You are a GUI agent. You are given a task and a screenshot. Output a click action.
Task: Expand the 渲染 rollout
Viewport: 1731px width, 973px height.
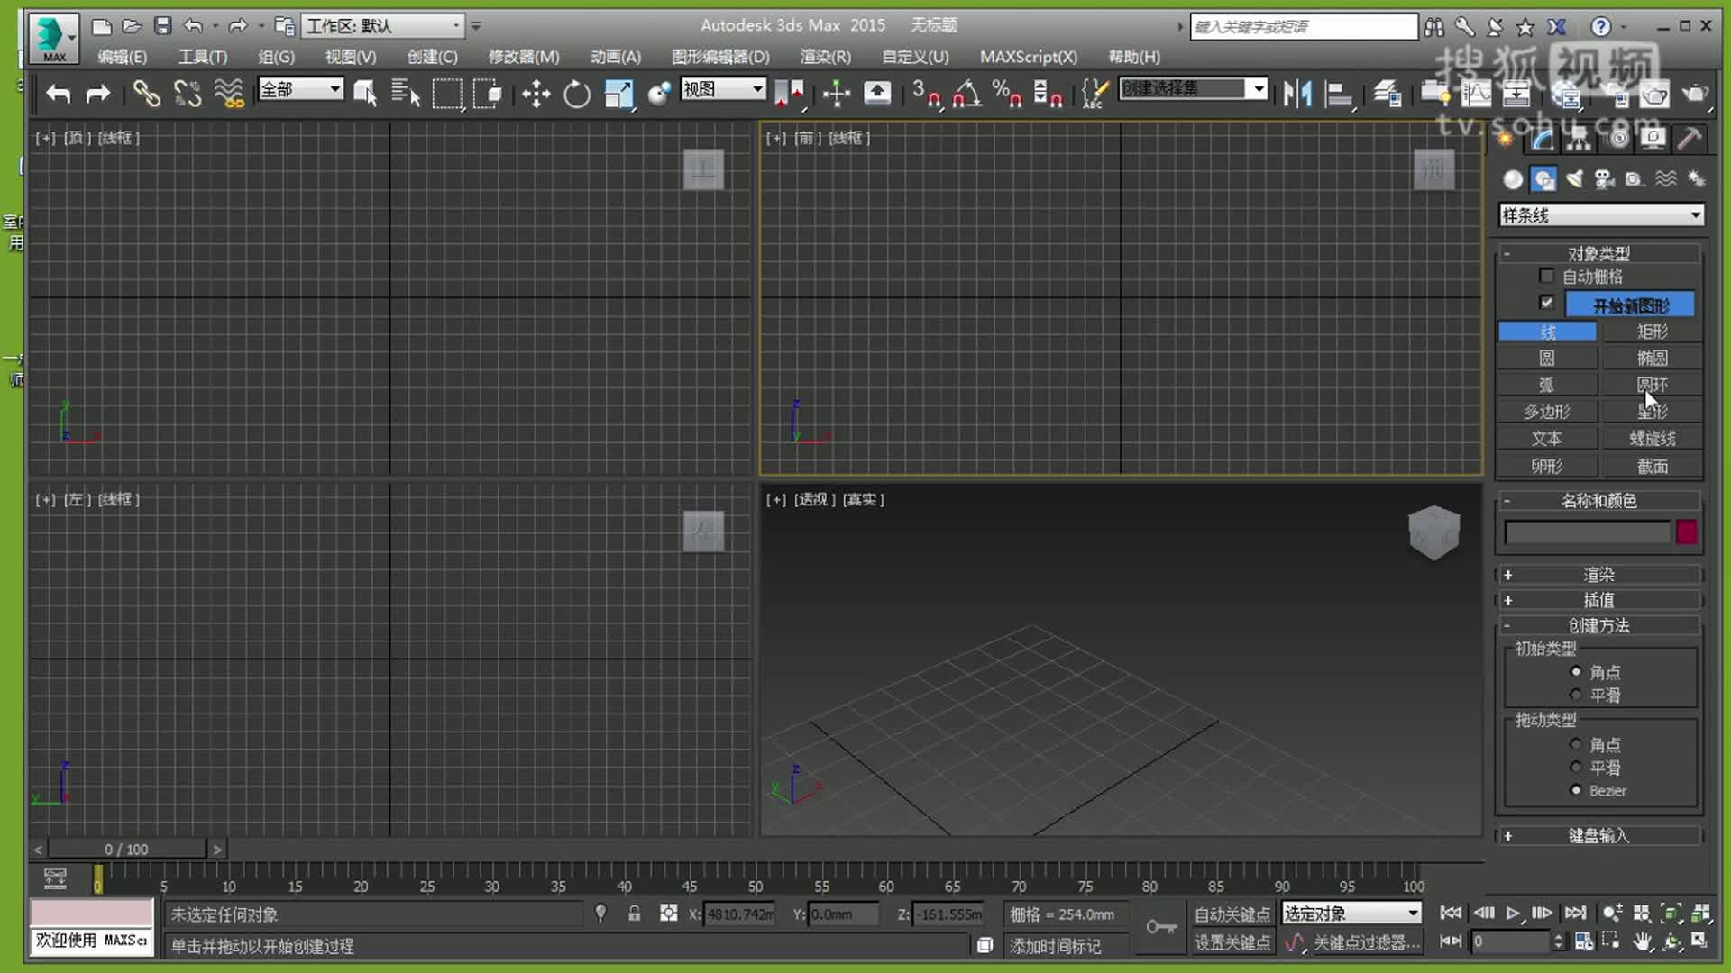1598,574
